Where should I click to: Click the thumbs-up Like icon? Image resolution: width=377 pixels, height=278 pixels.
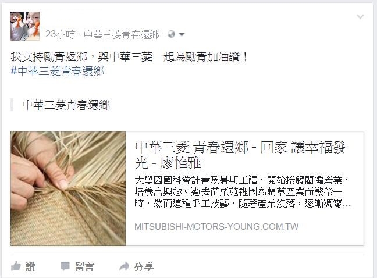[16, 266]
